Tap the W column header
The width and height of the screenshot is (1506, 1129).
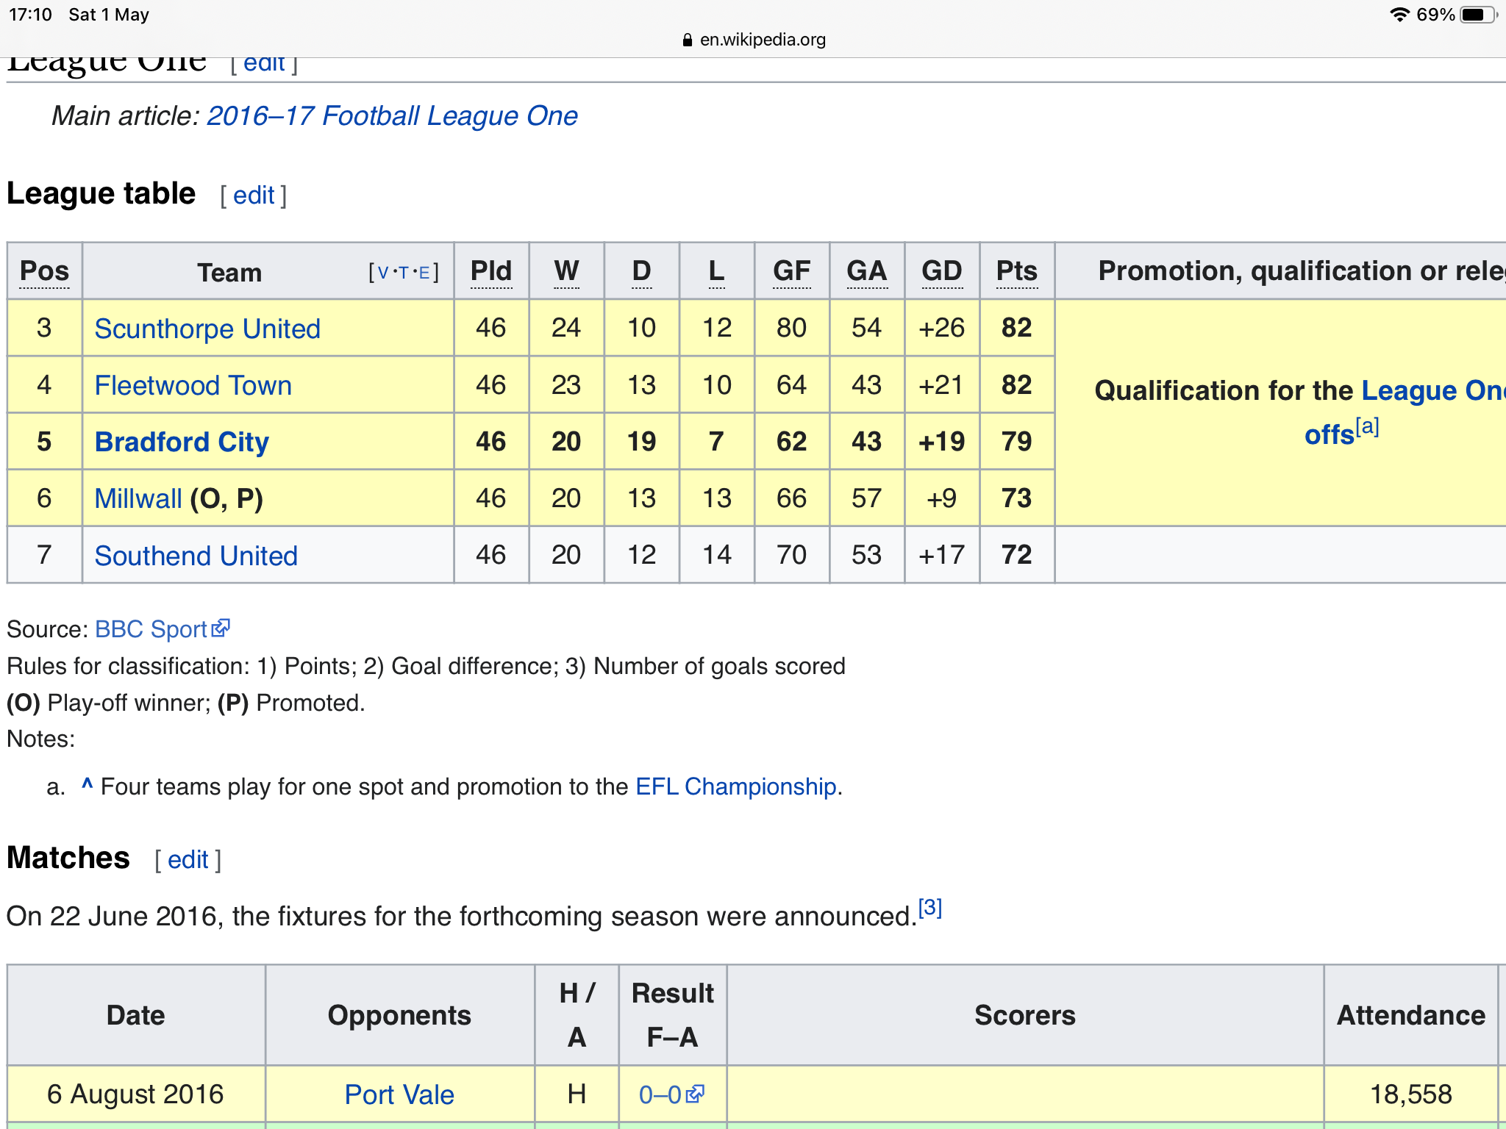click(566, 271)
